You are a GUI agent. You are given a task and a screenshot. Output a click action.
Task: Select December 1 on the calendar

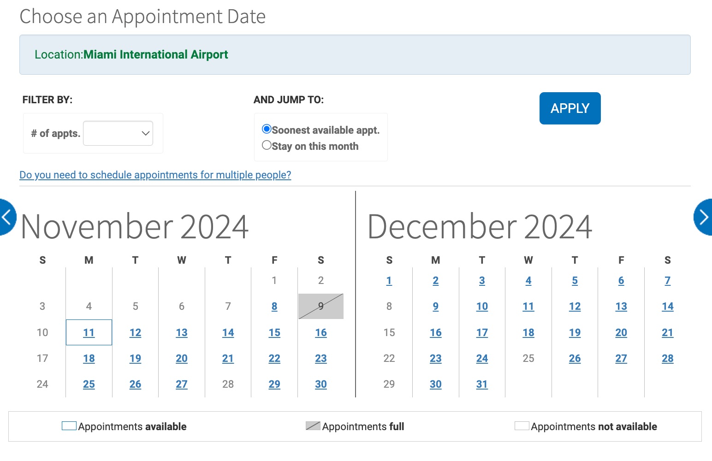click(x=389, y=280)
